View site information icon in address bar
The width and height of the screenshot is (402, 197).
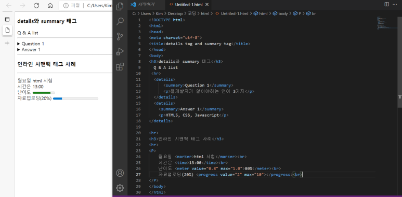tap(66, 6)
